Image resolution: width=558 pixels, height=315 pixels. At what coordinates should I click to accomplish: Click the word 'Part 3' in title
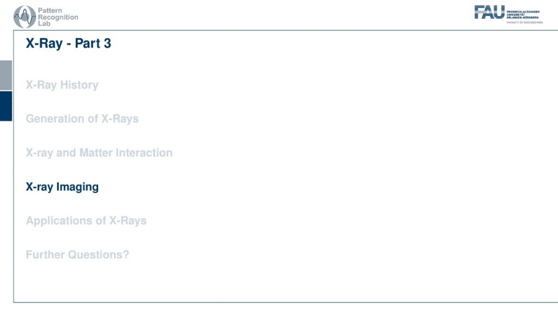pos(93,44)
